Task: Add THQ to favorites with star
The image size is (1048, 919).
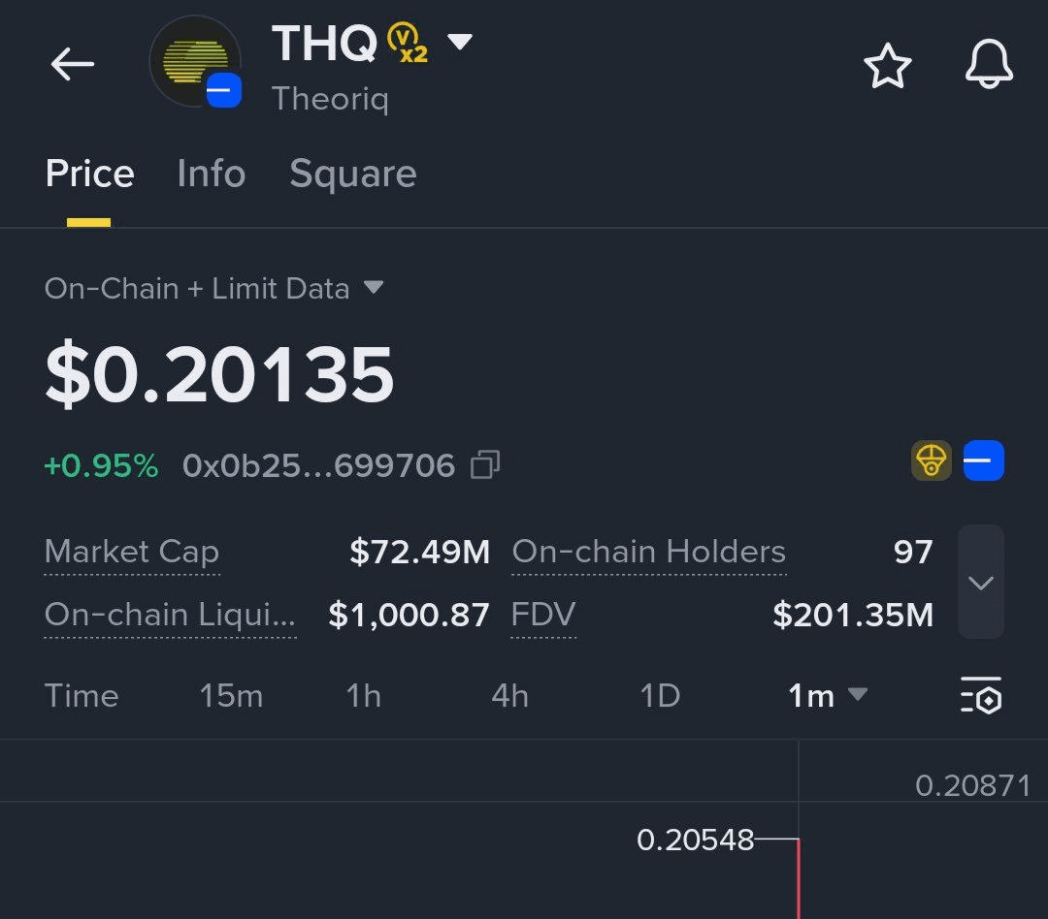Action: click(x=887, y=67)
